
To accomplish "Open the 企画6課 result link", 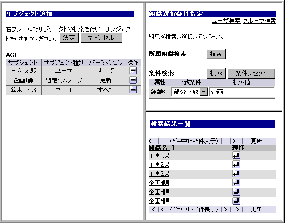I will [159, 201].
